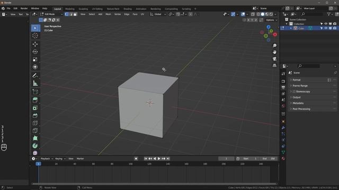Open the Mesh menu in viewport header
Screen dimensions: 339x190
click(108, 14)
